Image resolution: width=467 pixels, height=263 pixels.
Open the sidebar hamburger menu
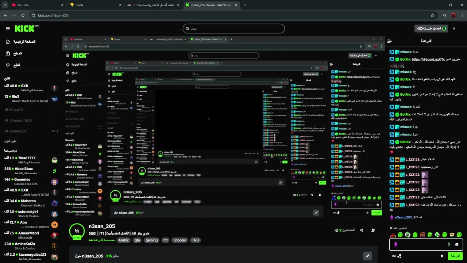(x=8, y=28)
